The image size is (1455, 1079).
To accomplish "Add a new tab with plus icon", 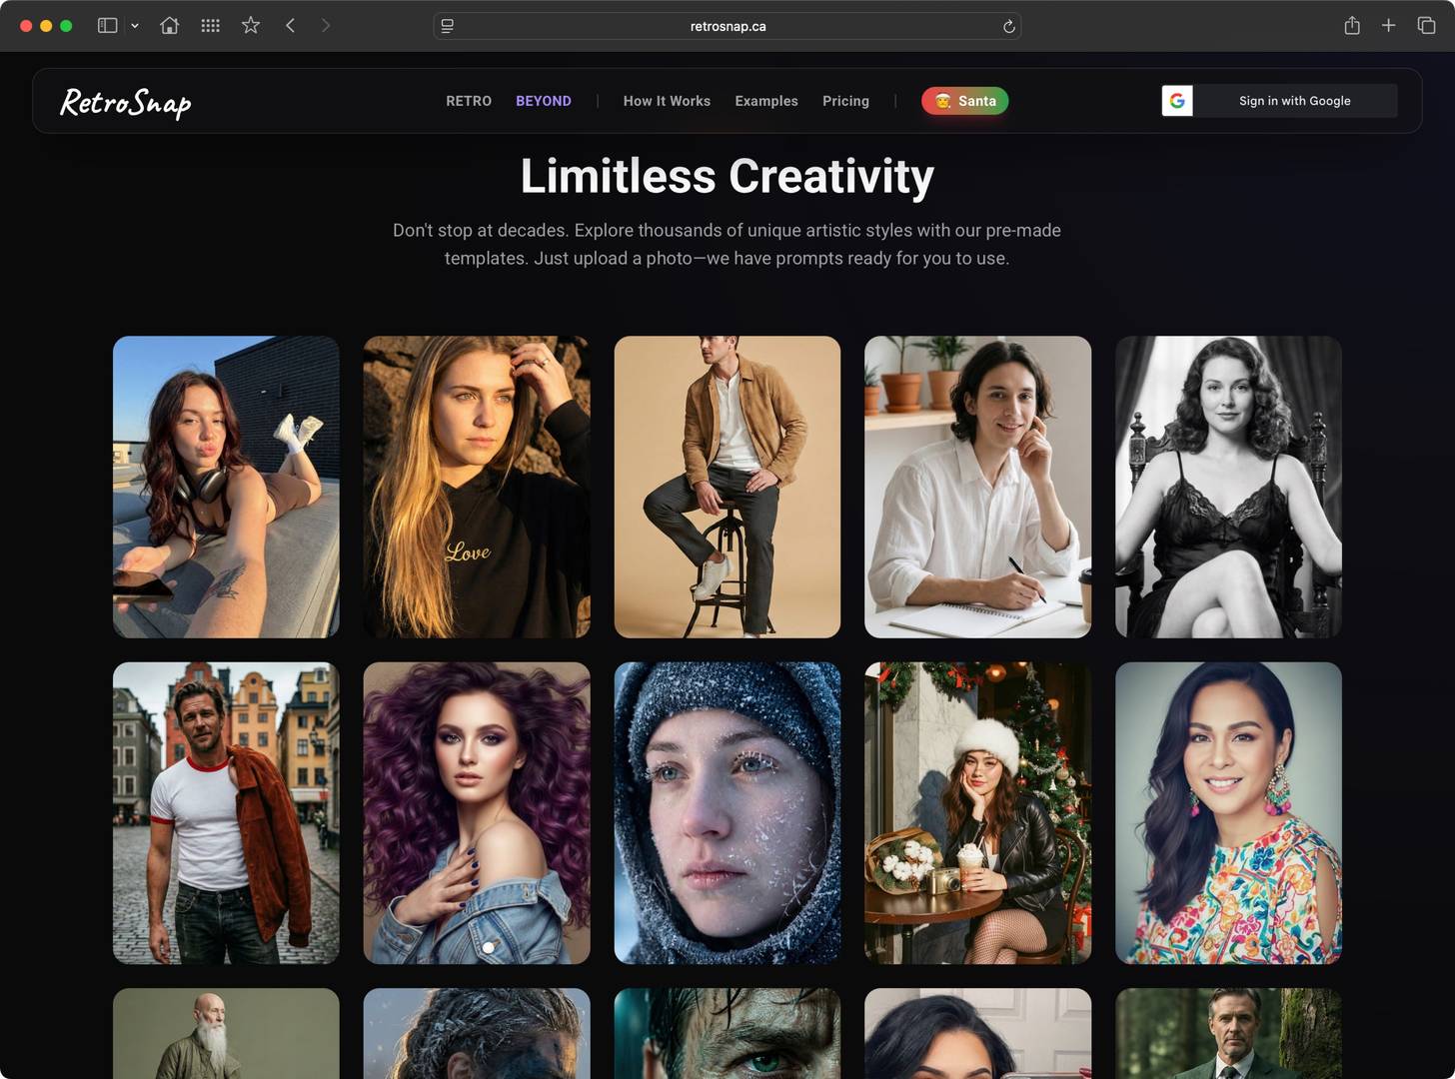I will click(x=1388, y=26).
